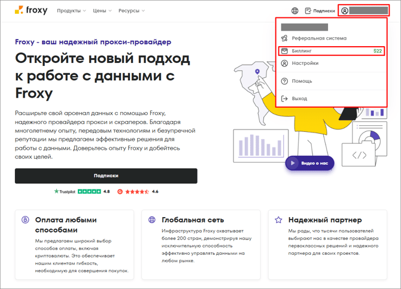Image resolution: width=401 pixels, height=289 pixels.
Task: Click the $22 balance amount
Action: 378,51
